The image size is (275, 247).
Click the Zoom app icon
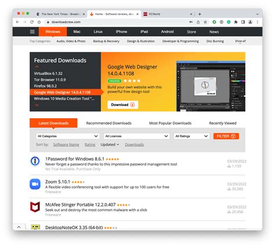(x=35, y=184)
